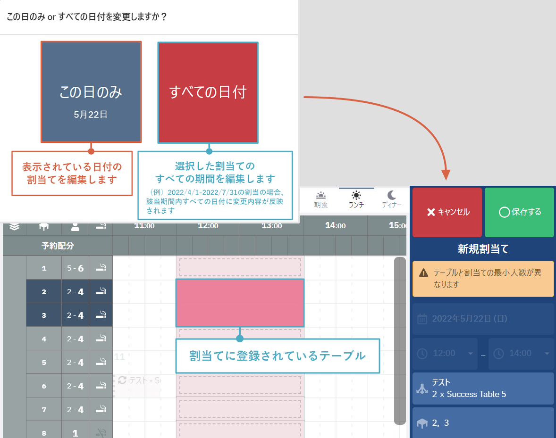Click calendar icon beside 2022年5月22日 date
This screenshot has height=438, width=556.
click(422, 319)
